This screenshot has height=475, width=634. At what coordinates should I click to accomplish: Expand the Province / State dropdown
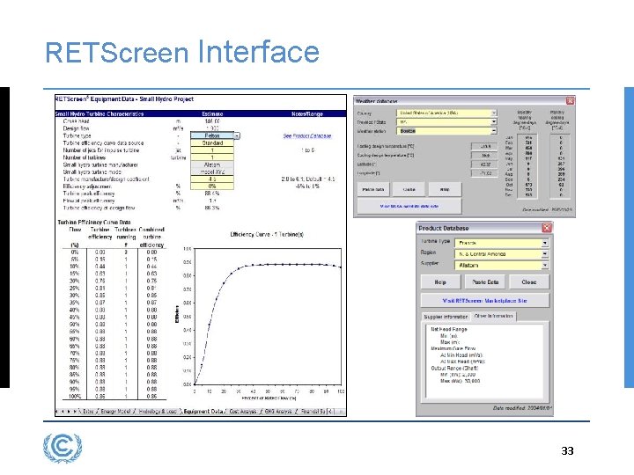point(494,122)
